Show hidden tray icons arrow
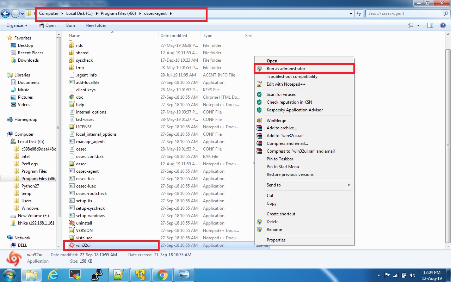The width and height of the screenshot is (451, 282). [379, 275]
